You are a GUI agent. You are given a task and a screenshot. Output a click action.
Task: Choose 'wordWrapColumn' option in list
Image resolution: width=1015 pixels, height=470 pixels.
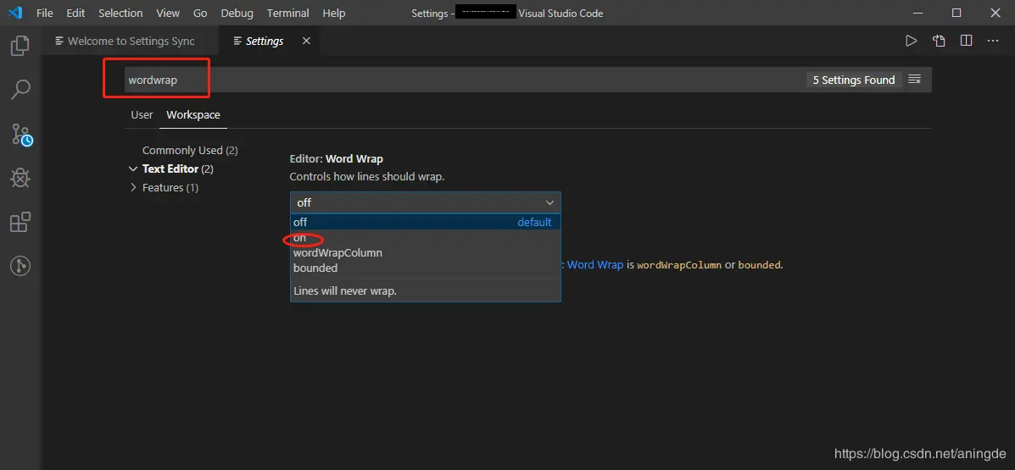point(426,252)
